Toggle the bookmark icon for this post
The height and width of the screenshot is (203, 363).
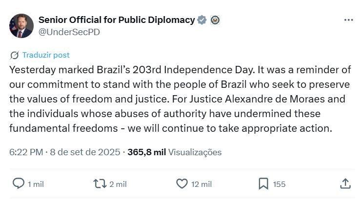click(263, 183)
